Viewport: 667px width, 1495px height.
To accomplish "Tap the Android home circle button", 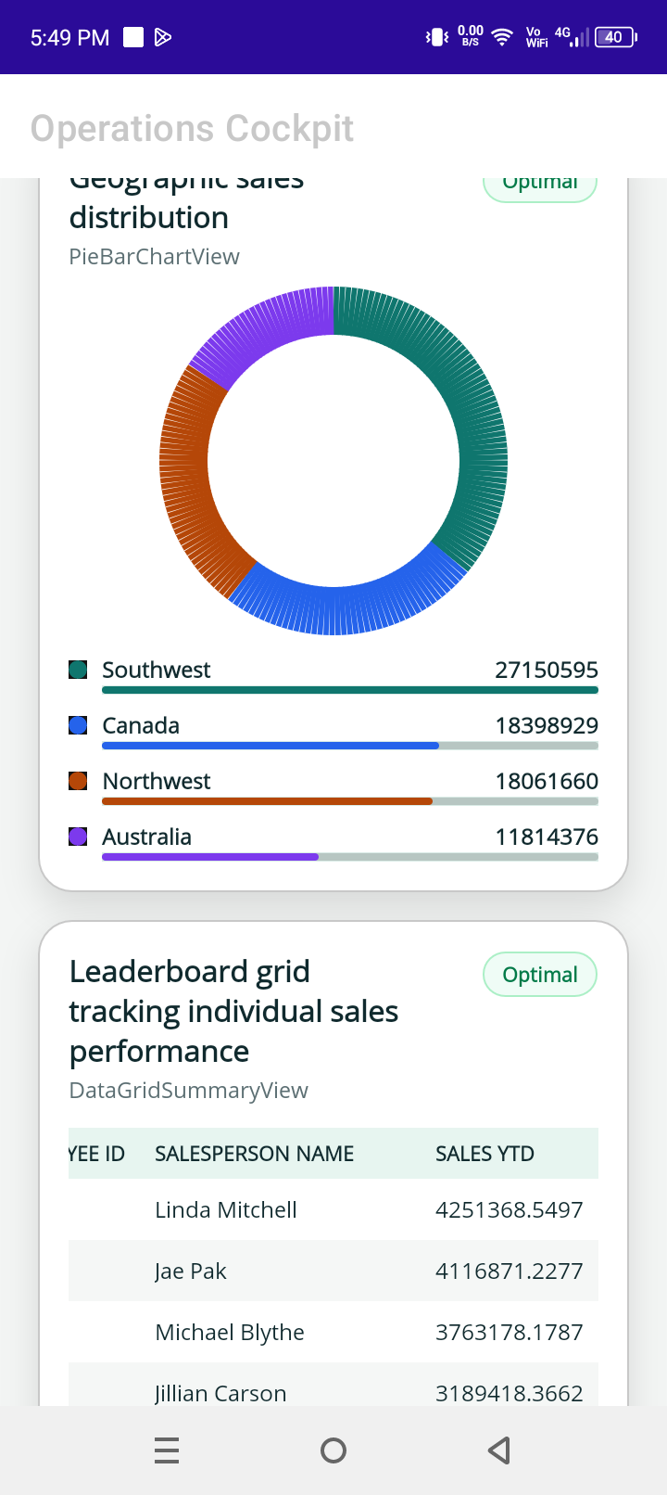I will pos(333,1450).
